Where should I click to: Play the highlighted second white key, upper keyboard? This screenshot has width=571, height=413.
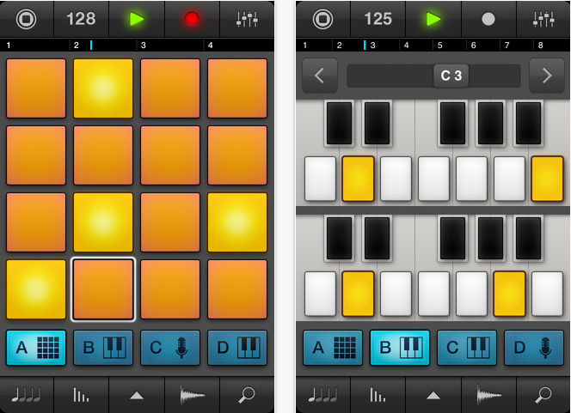(x=358, y=179)
